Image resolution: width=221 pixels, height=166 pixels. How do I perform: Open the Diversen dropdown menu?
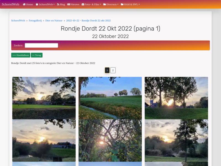tap(112, 4)
